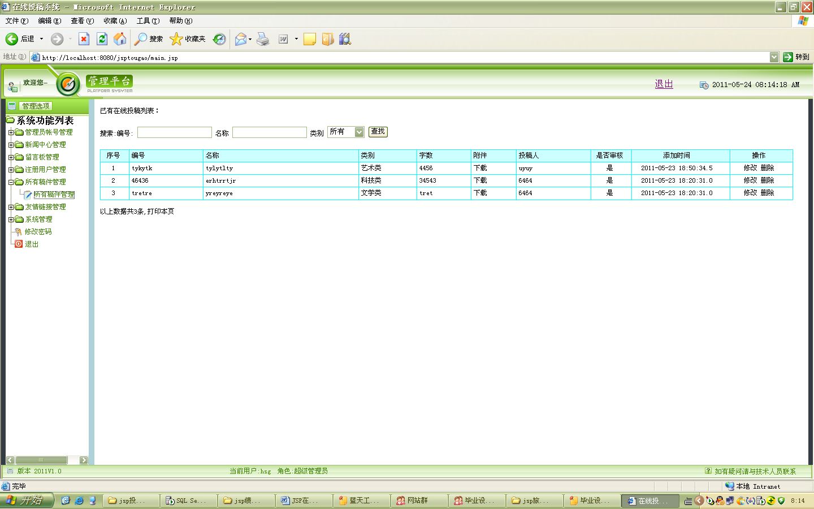The image size is (814, 509).
Task: Open the Mail envelope icon
Action: click(241, 39)
